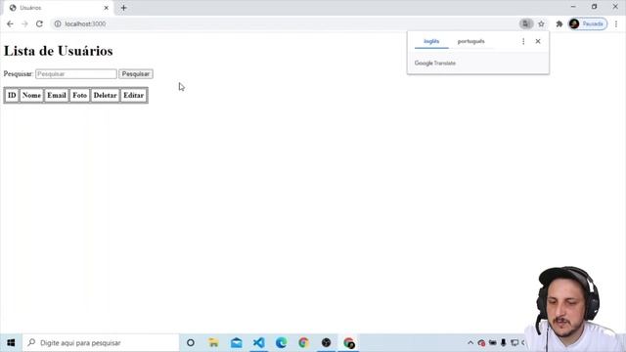Viewport: 626px width, 352px height.
Task: Click the Pesquisar search input field
Action: [x=76, y=74]
